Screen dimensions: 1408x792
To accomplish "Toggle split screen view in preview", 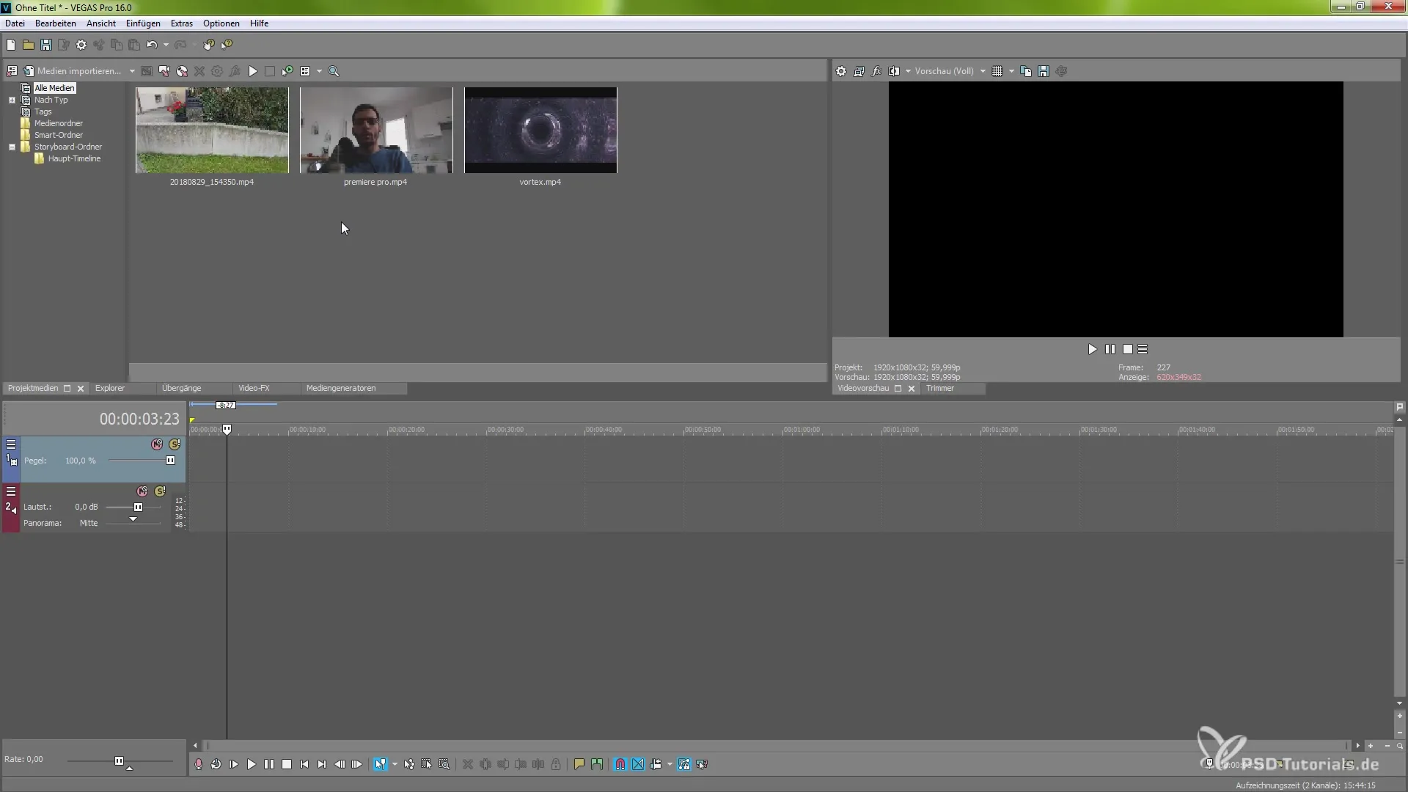I will (x=894, y=71).
